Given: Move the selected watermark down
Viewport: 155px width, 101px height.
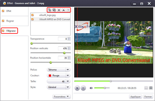Looking at the screenshot, I should click(68, 10).
